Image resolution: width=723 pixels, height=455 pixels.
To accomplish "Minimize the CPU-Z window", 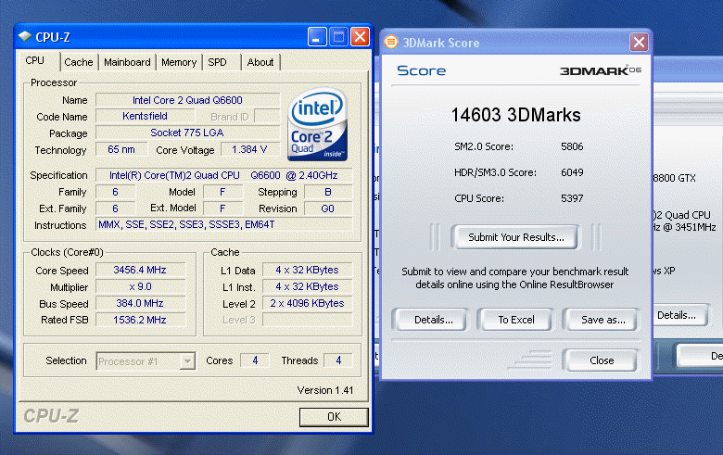I will click(317, 37).
